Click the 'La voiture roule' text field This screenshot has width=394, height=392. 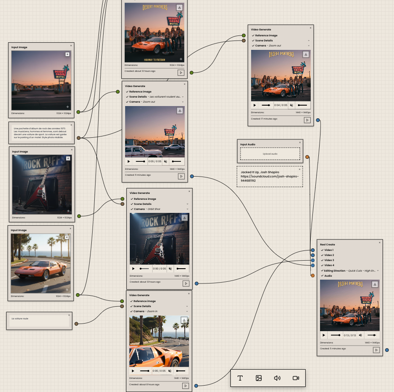click(x=39, y=320)
